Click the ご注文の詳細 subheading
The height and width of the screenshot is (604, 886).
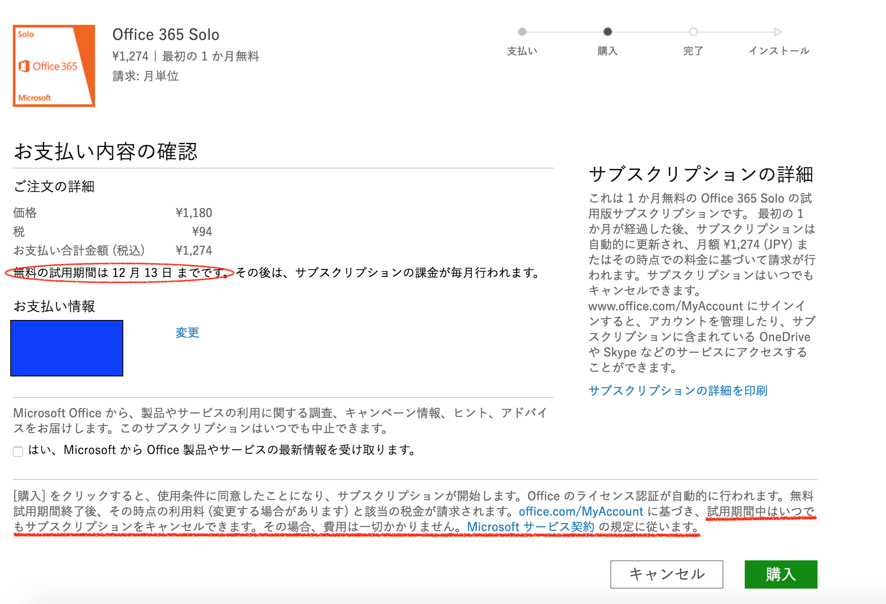pos(54,187)
